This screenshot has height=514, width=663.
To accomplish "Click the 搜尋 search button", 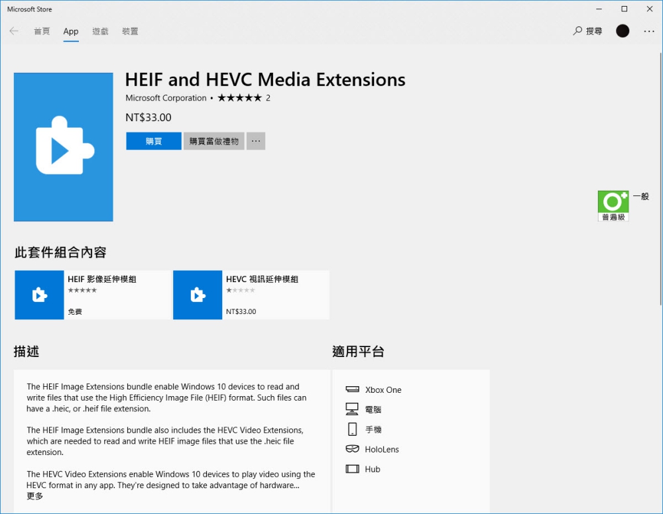I will (587, 31).
